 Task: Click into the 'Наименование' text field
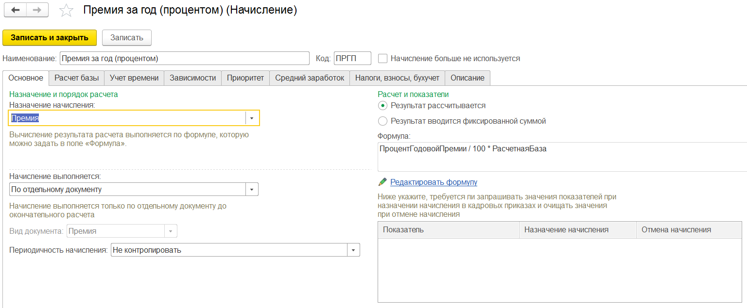coord(184,59)
